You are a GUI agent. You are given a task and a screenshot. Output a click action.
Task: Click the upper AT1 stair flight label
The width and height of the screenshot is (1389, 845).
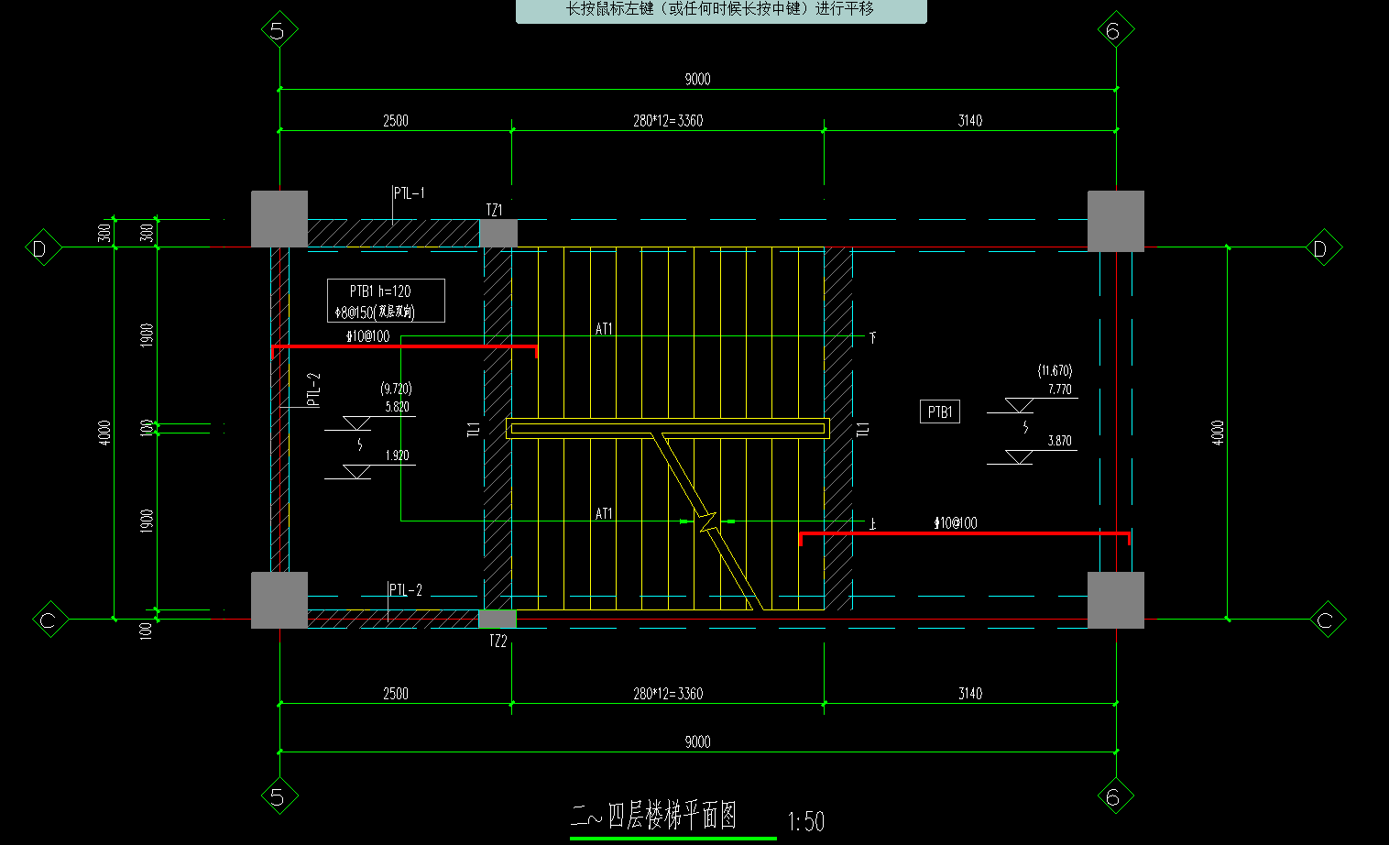click(604, 329)
